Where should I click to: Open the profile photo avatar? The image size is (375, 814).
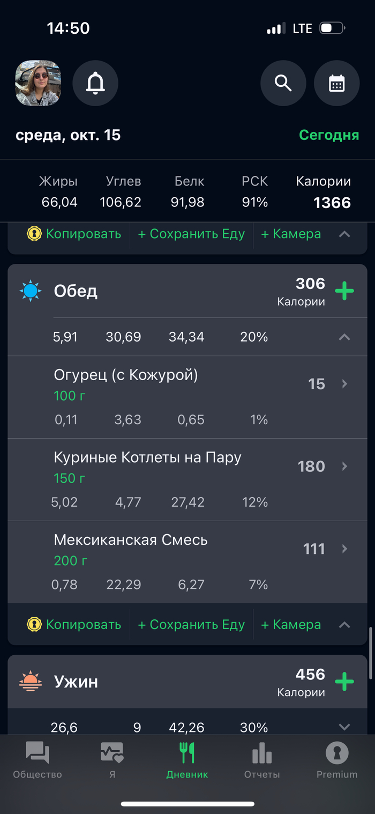pos(38,83)
